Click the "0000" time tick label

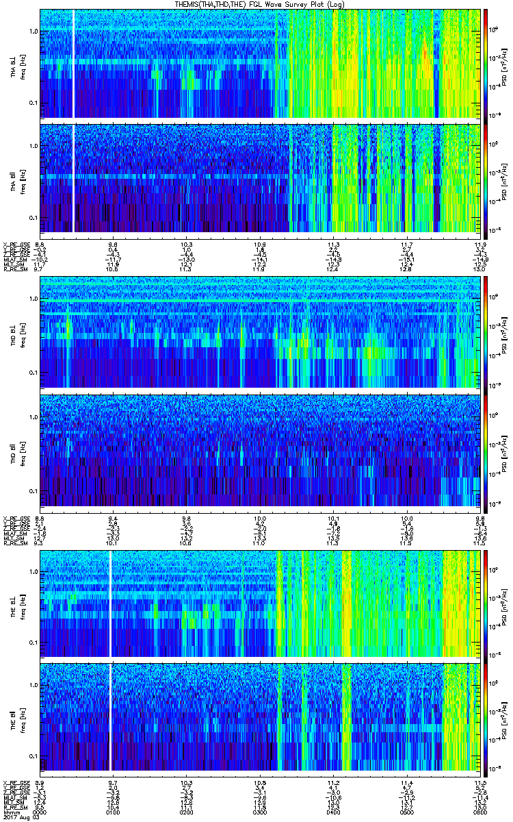coord(40,812)
